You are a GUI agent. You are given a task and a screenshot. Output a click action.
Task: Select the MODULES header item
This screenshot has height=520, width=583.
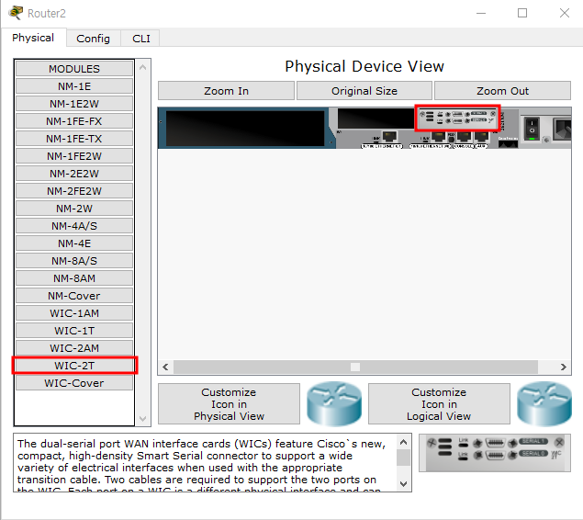74,69
